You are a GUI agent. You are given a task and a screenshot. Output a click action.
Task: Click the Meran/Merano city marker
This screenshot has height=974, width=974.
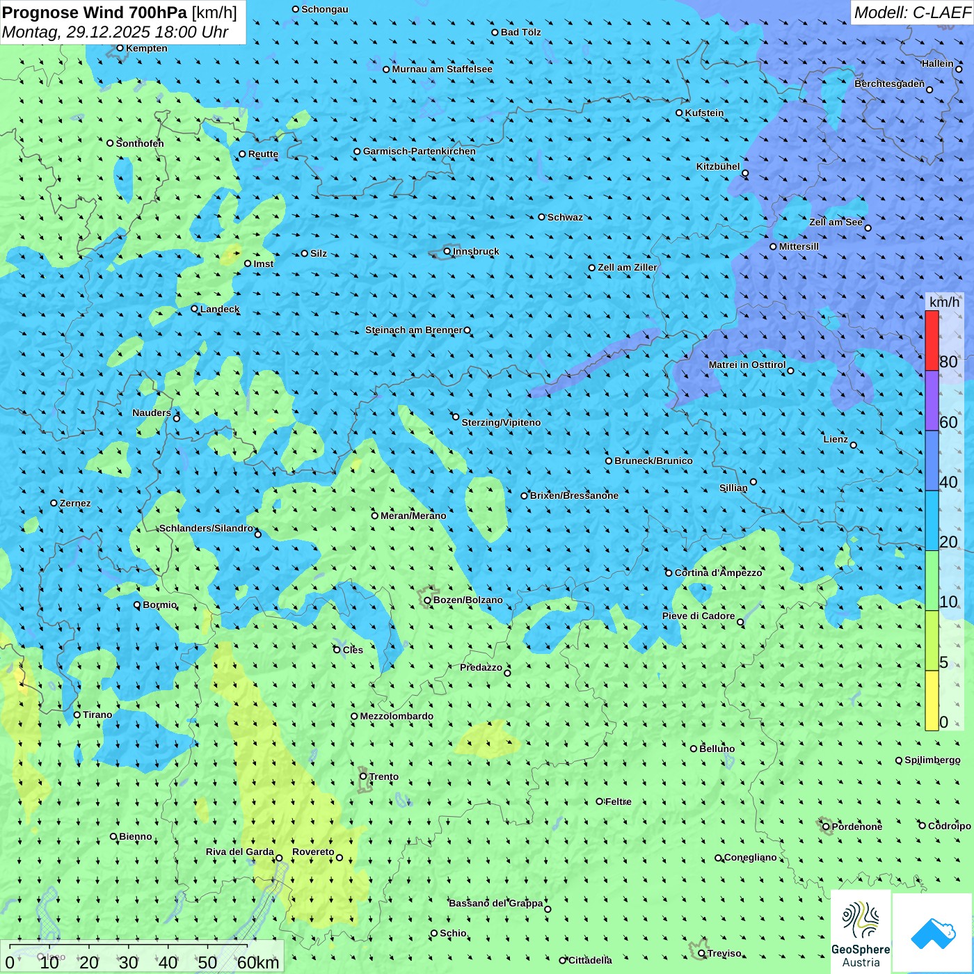click(375, 516)
